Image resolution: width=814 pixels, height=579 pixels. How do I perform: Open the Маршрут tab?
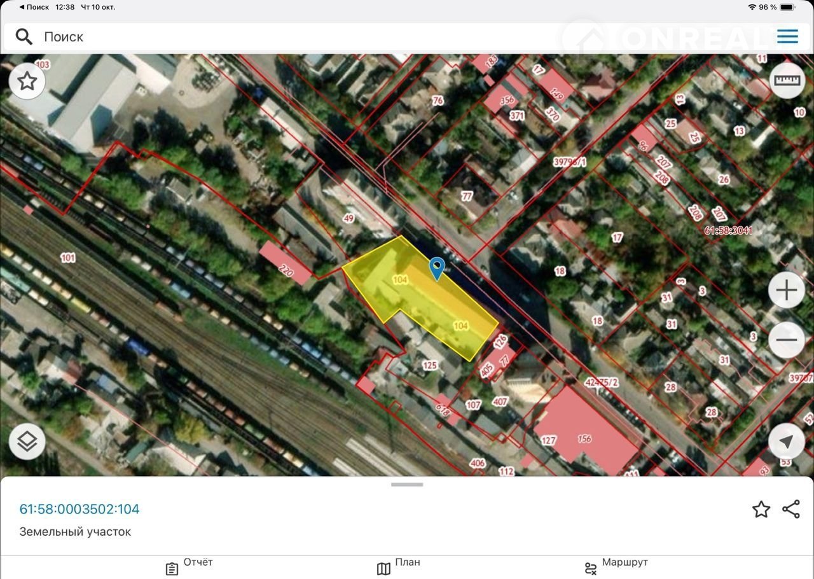coord(616,566)
